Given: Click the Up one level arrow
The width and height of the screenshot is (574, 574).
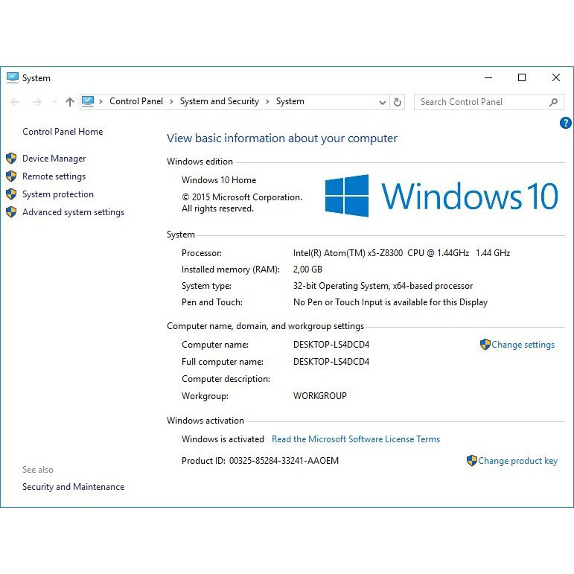Looking at the screenshot, I should click(70, 102).
